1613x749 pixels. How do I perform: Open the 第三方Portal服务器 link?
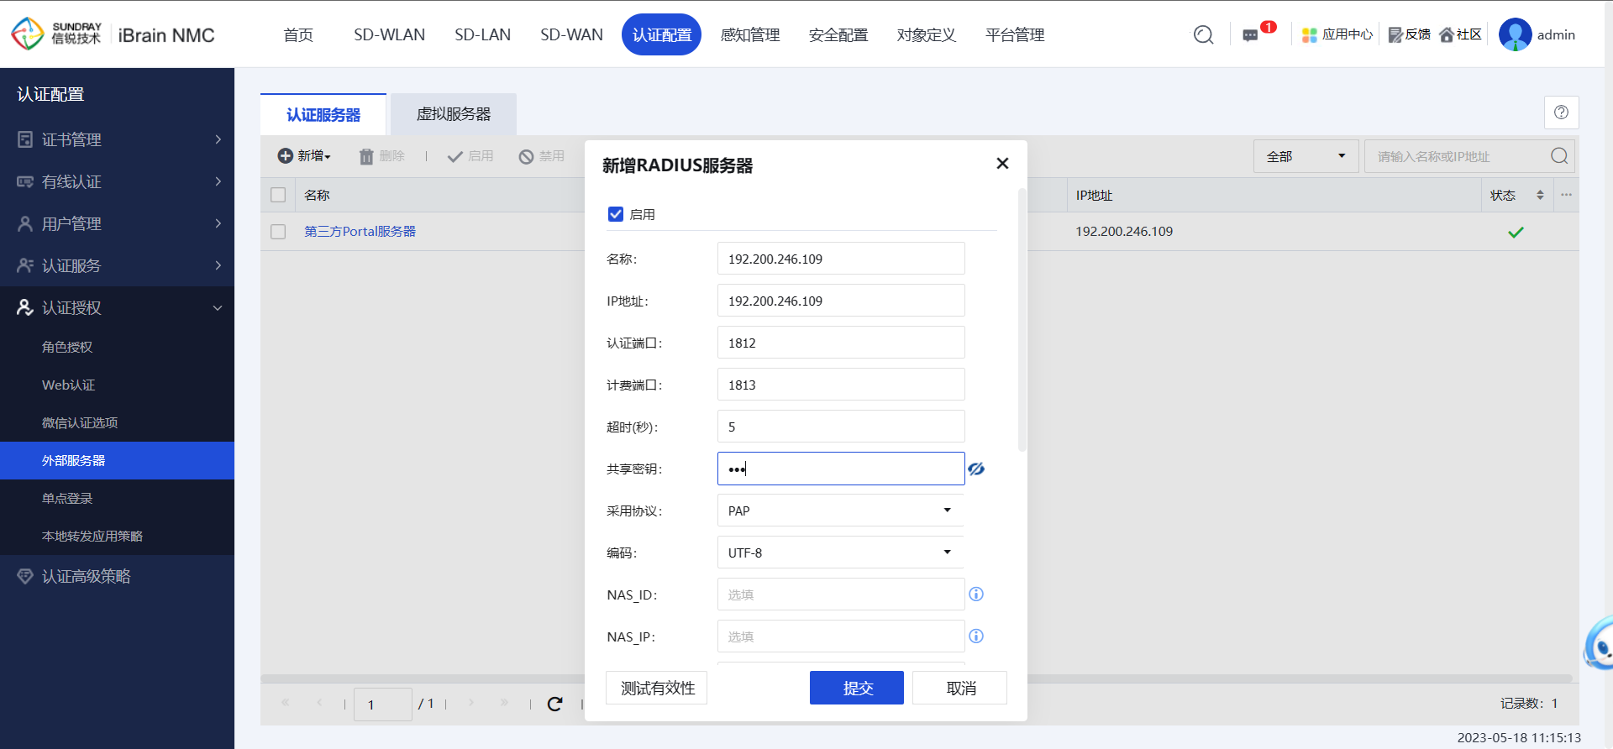pyautogui.click(x=360, y=232)
